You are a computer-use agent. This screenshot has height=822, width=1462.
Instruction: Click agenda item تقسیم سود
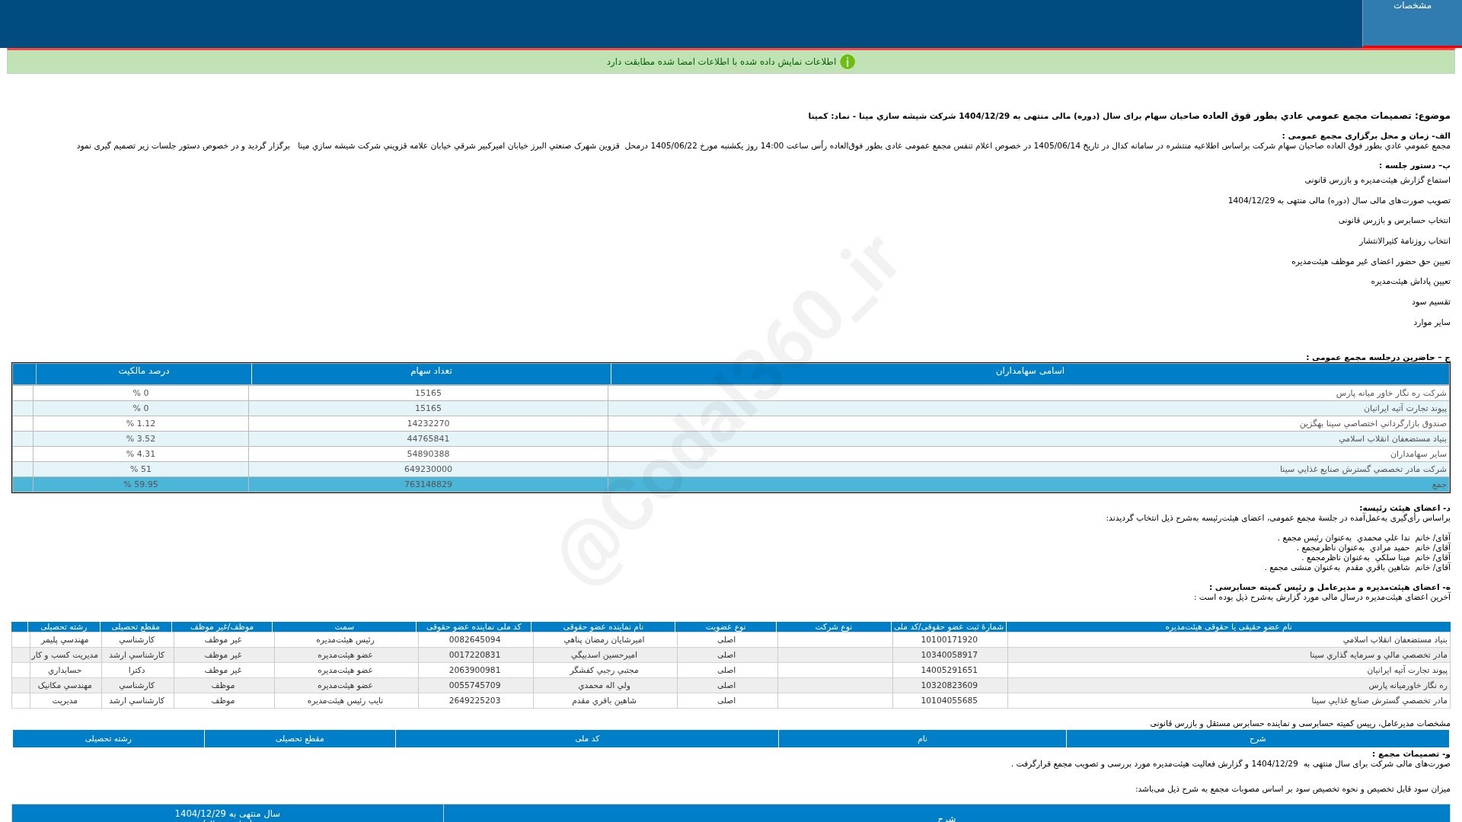[x=1431, y=302]
